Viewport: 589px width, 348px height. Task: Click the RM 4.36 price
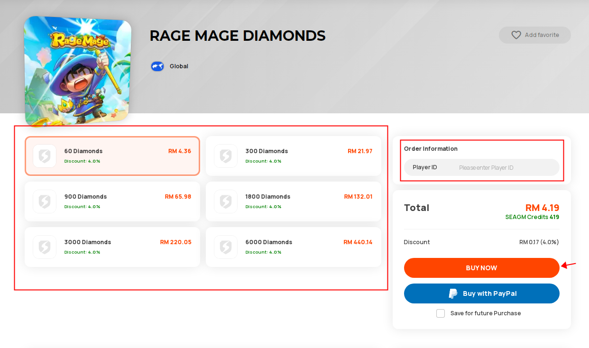[180, 151]
